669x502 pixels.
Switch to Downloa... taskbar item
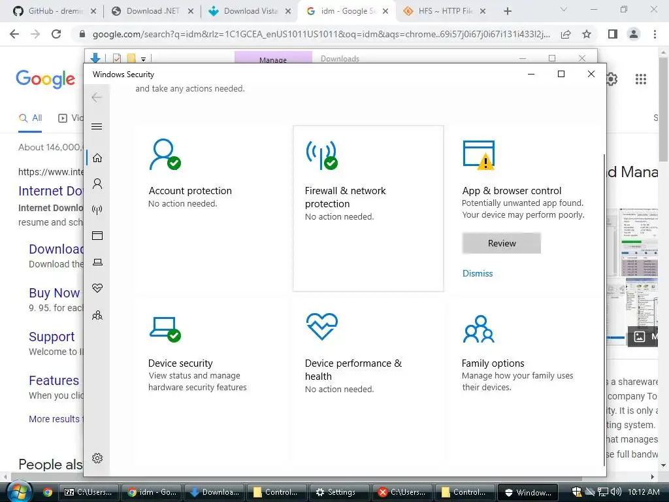click(x=214, y=492)
